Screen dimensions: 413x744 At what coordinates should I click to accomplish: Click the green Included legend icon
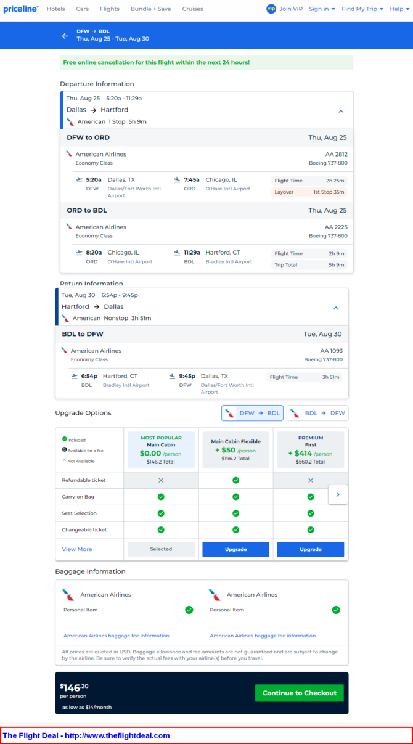click(x=64, y=439)
